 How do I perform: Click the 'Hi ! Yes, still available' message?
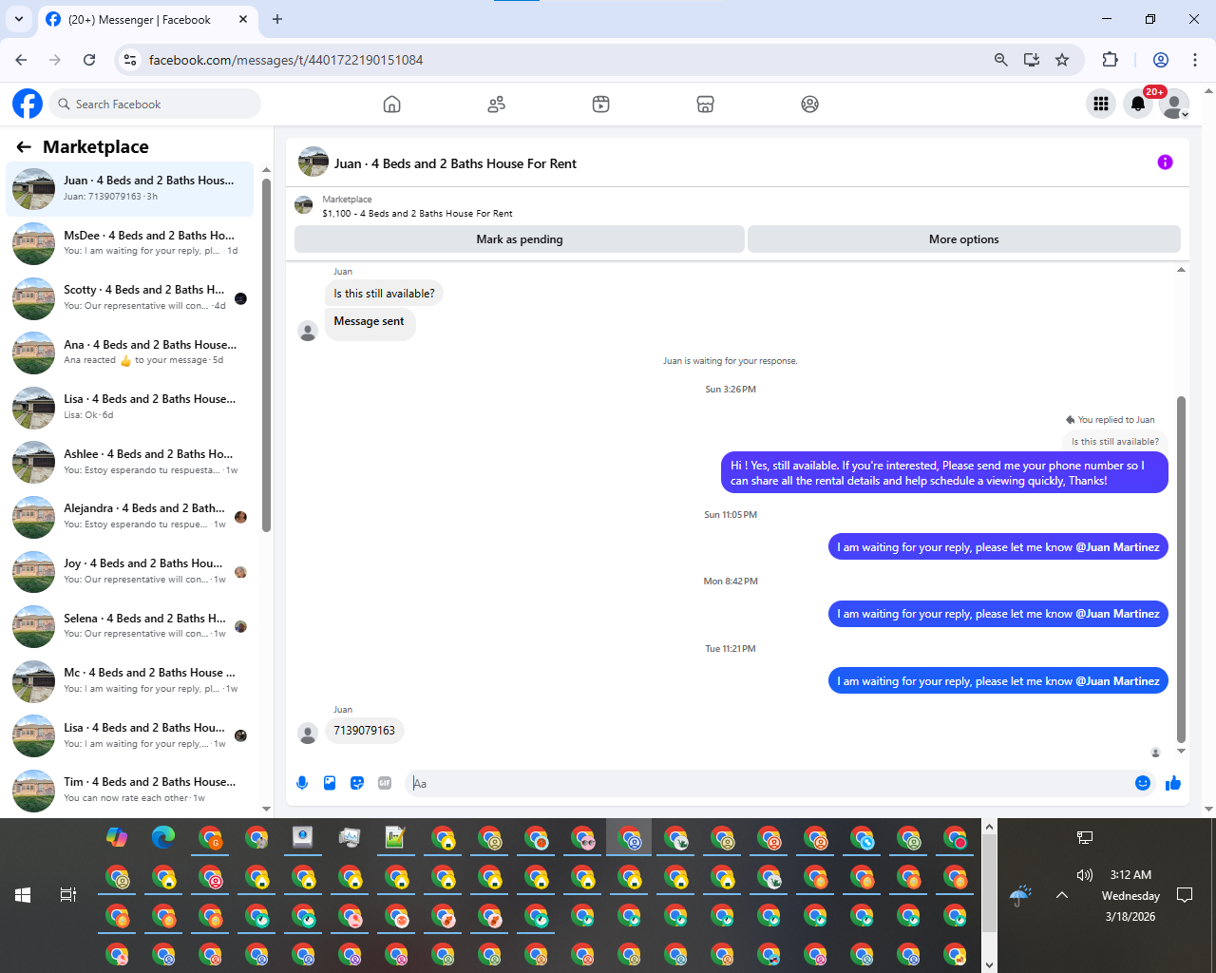(x=944, y=473)
